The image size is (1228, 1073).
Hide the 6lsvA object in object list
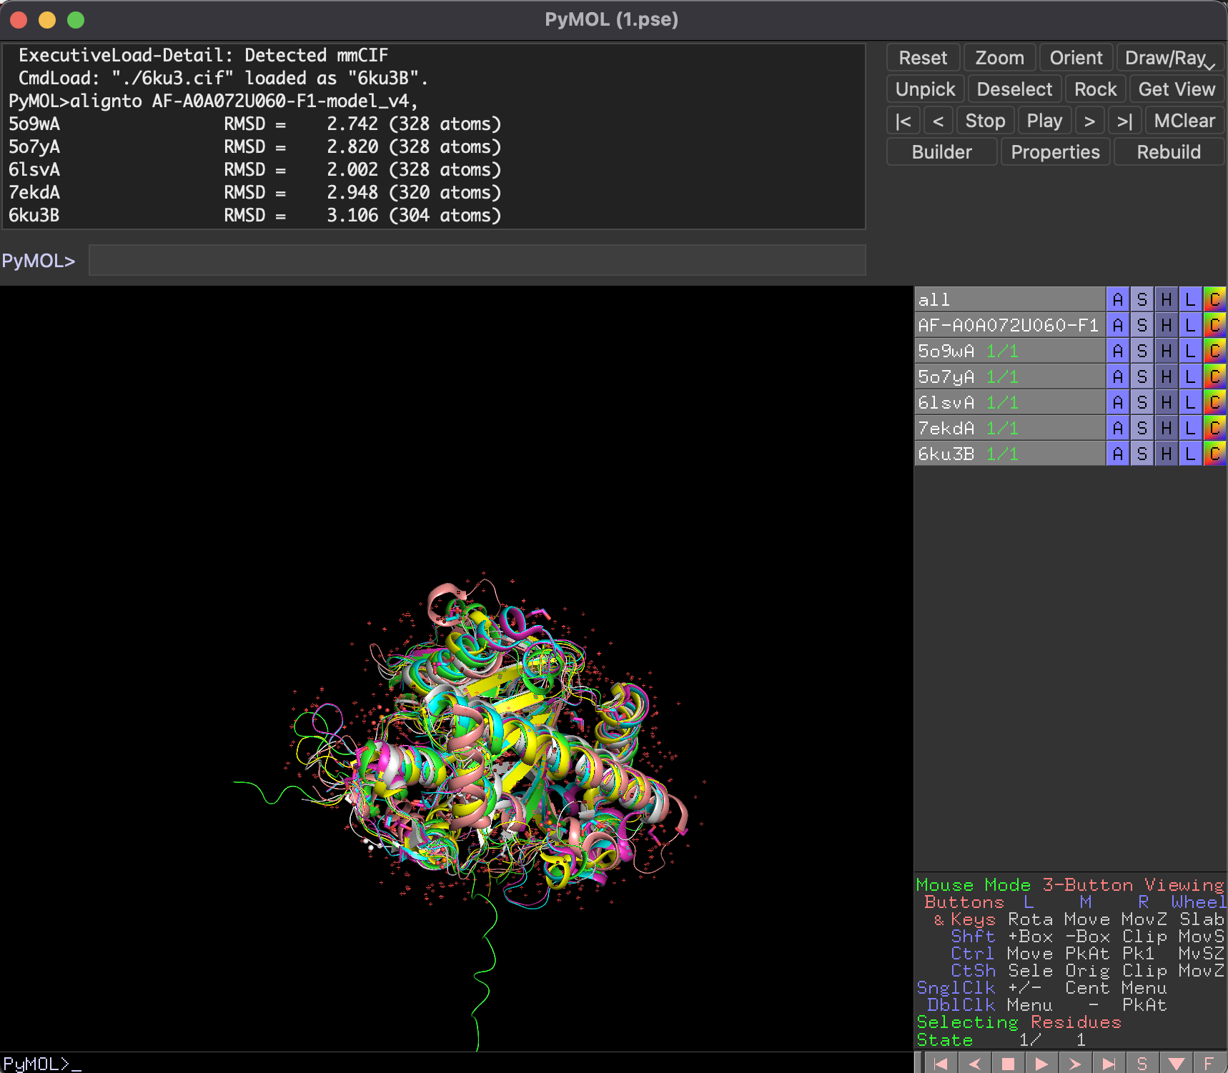(946, 402)
